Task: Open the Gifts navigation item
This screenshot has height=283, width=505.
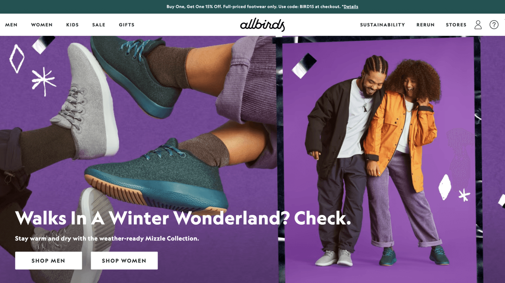Action: (x=127, y=25)
